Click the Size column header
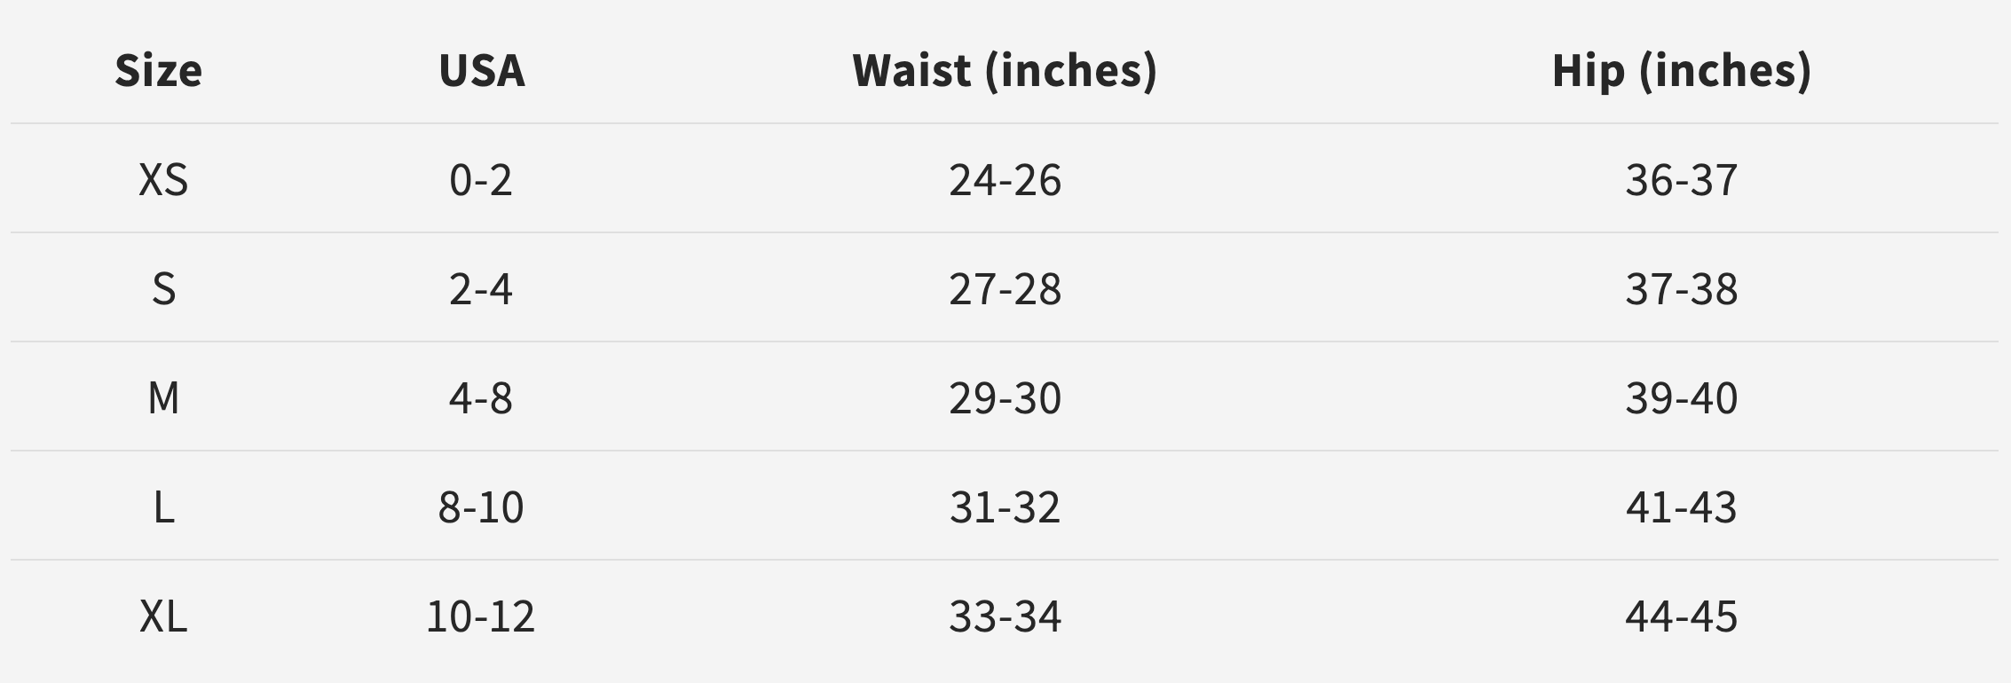 coord(159,70)
